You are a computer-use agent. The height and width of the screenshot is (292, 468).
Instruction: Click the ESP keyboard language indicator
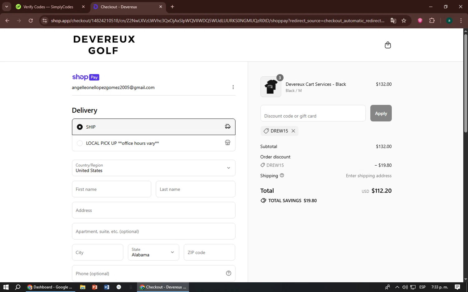422,287
